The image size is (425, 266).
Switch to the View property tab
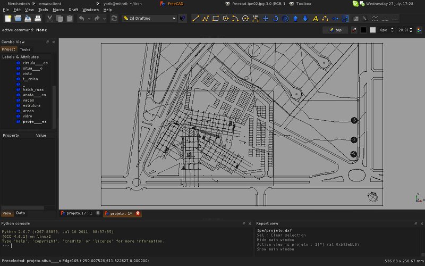[7, 213]
